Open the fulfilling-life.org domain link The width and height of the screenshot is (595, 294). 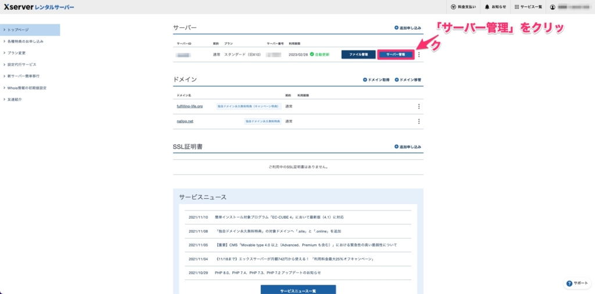[189, 106]
